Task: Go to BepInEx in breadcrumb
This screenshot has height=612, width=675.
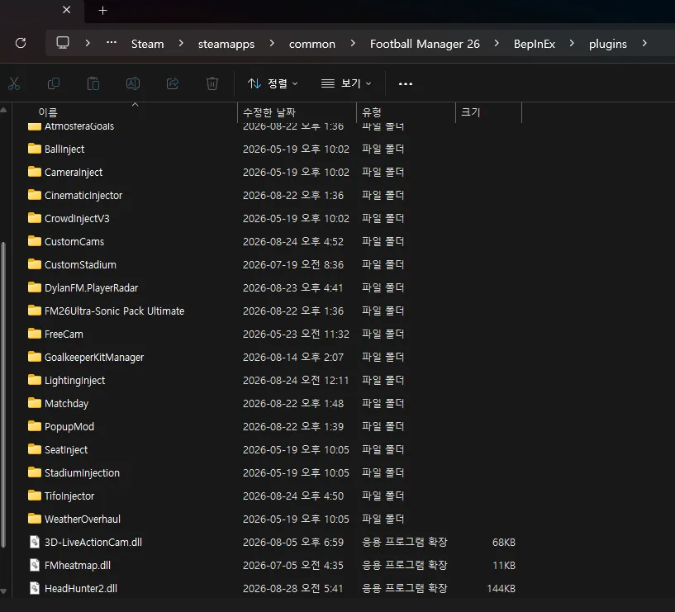Action: coord(535,44)
